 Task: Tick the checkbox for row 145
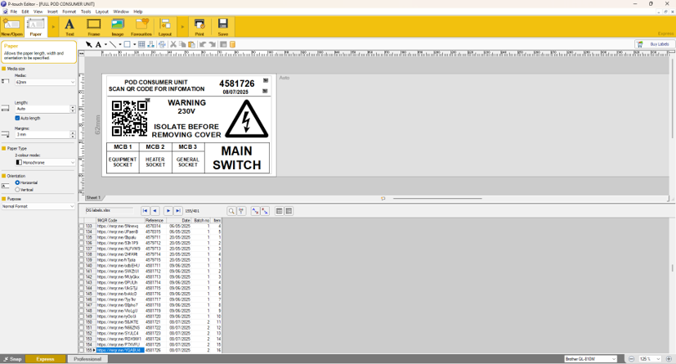[x=82, y=294]
